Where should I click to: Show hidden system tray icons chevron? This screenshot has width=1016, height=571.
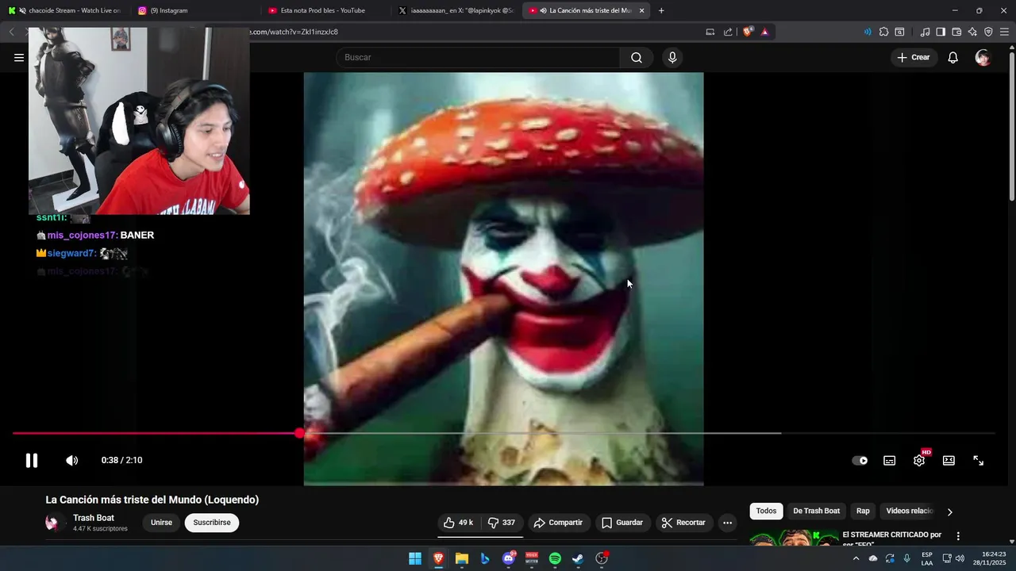tap(856, 558)
